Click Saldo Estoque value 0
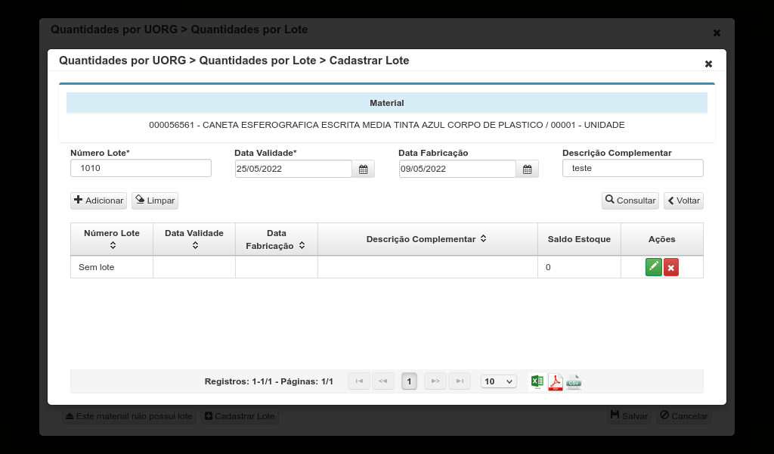774x454 pixels. tap(548, 267)
